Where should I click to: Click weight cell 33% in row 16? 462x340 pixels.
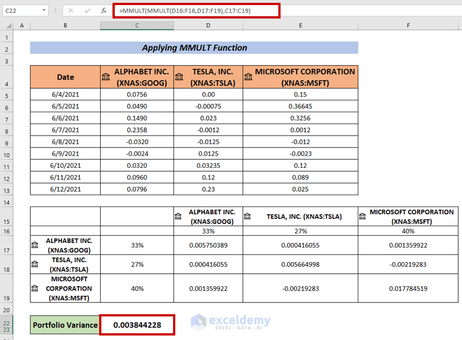pos(208,231)
